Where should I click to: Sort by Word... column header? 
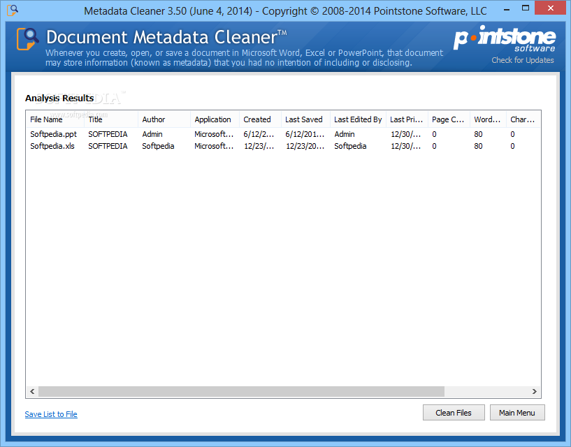pyautogui.click(x=488, y=119)
